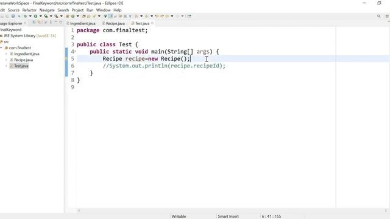Minimize the Package Explorer panel
The image size is (390, 219).
[x=55, y=23]
